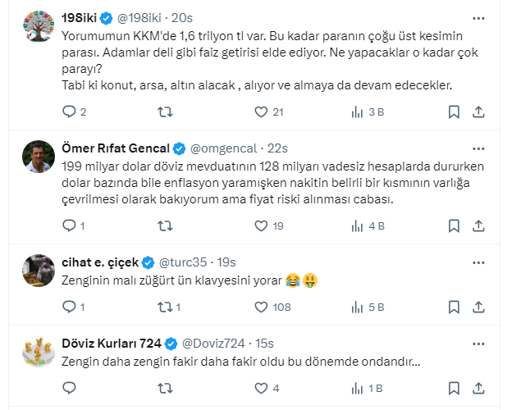View analytics on Döviz Kurları 724's tweet

click(358, 388)
